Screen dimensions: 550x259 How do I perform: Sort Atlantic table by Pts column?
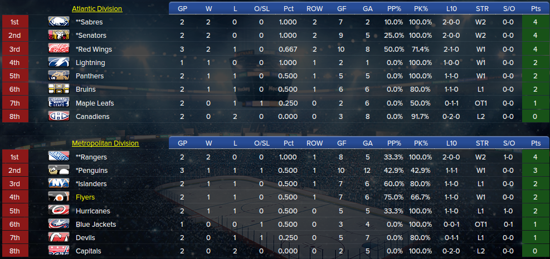point(536,9)
